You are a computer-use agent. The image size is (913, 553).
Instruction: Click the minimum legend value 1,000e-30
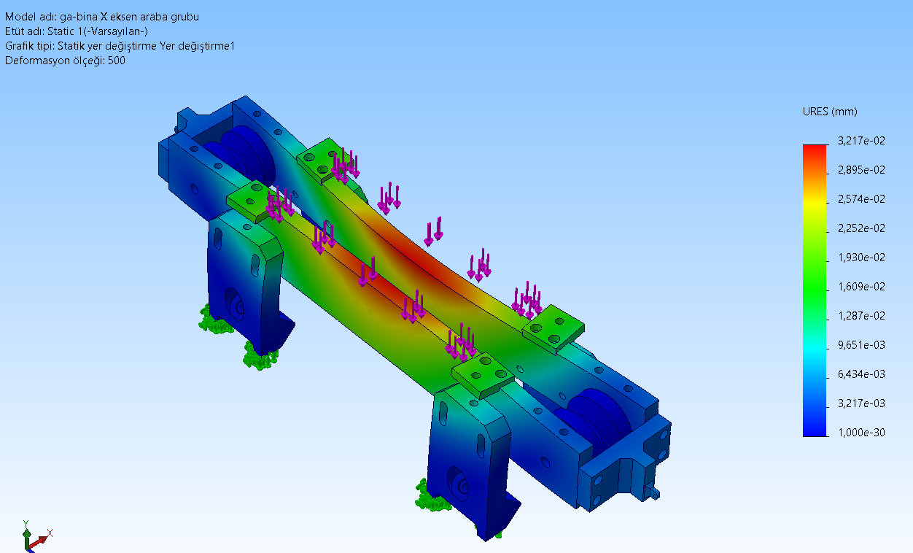tap(862, 433)
